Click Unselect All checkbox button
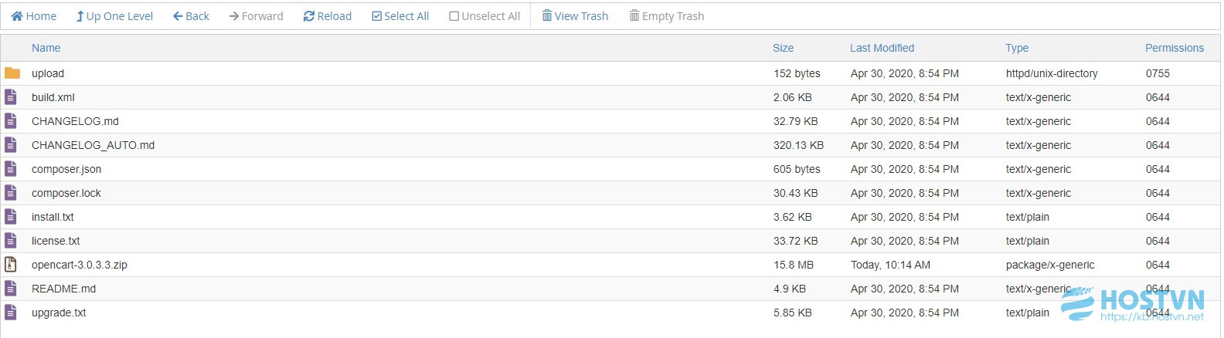This screenshot has height=338, width=1224. tap(484, 16)
